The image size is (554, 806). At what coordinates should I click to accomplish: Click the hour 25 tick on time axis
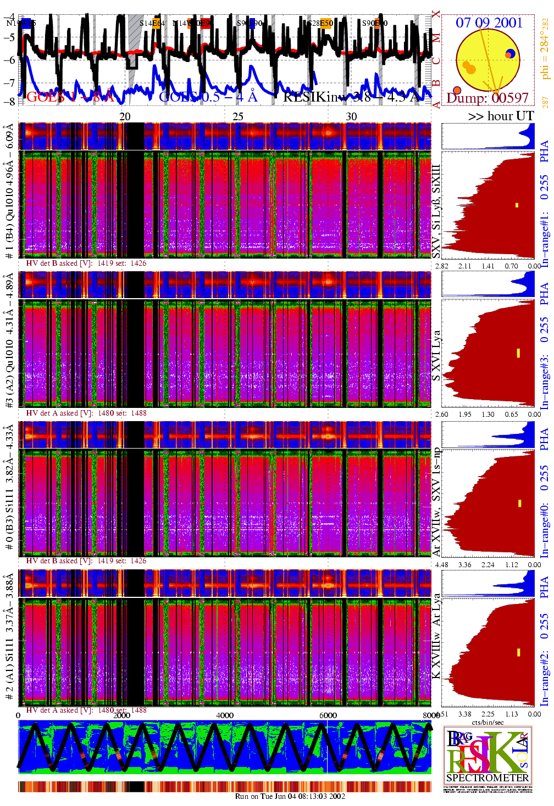coord(237,116)
